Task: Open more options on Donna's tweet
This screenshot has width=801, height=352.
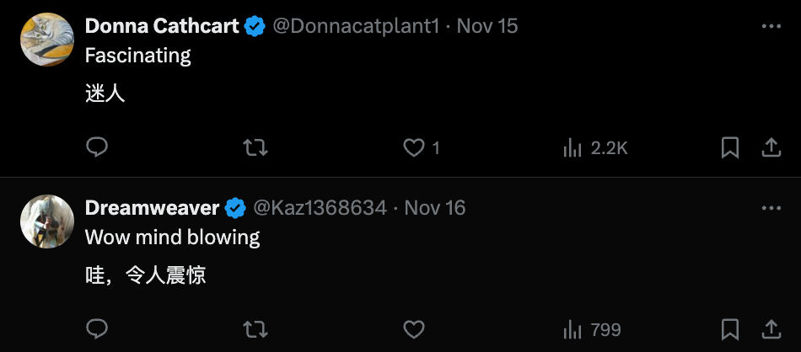Action: click(x=771, y=26)
